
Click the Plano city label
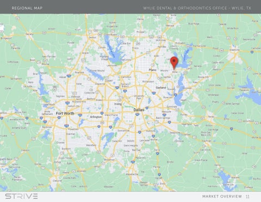point(152,70)
